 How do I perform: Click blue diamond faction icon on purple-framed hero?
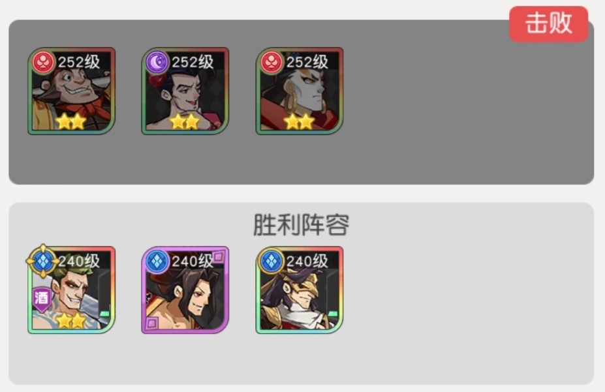click(157, 261)
